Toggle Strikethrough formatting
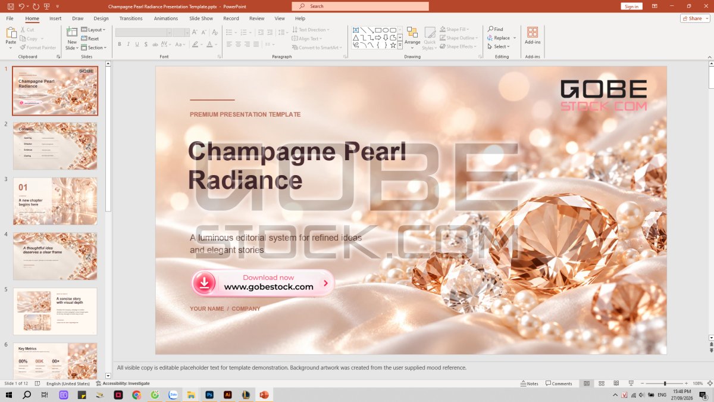The width and height of the screenshot is (714, 402). tap(155, 44)
